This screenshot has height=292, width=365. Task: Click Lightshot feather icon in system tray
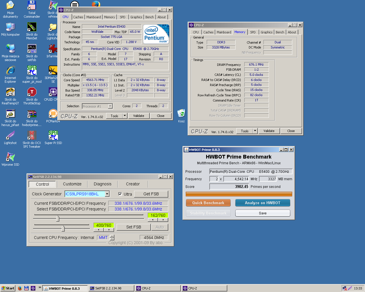350,288
